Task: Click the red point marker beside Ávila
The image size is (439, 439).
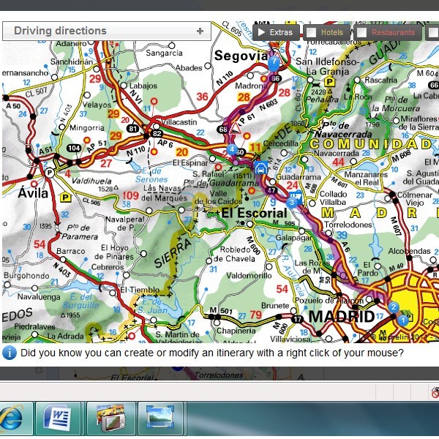Action: (34, 184)
